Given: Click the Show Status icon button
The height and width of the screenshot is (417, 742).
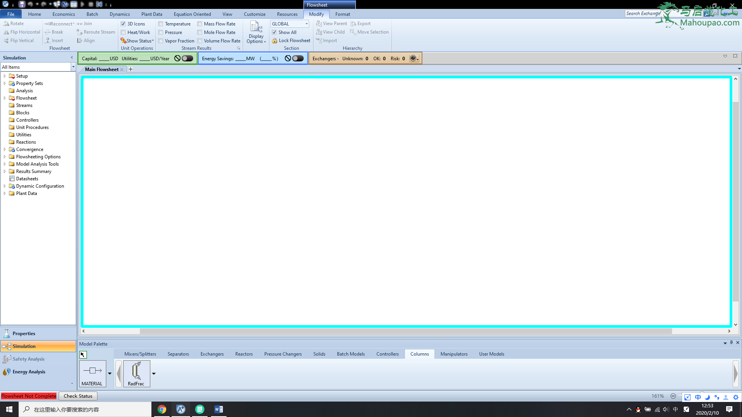Looking at the screenshot, I should [x=137, y=41].
